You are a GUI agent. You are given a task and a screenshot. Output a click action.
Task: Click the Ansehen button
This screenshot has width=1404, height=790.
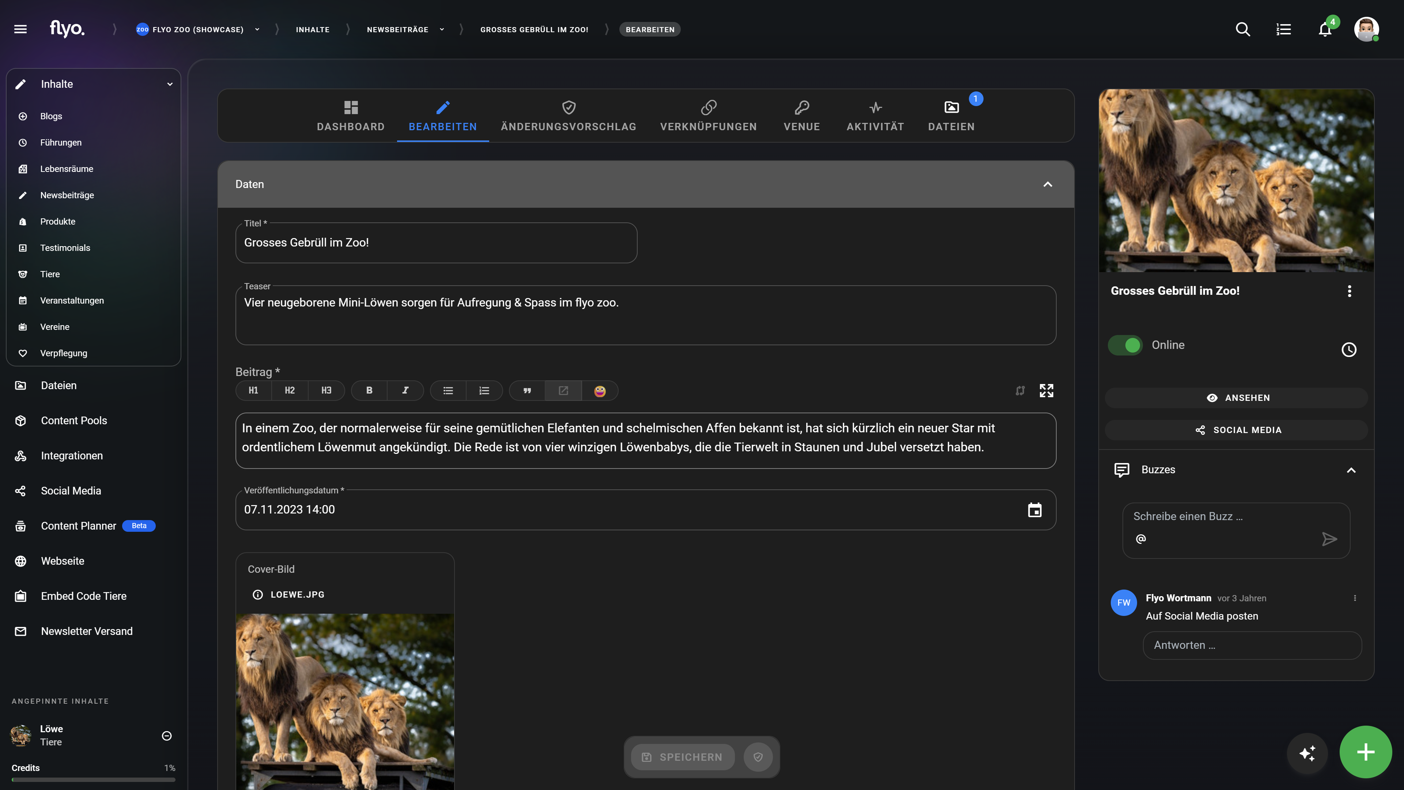[1236, 398]
